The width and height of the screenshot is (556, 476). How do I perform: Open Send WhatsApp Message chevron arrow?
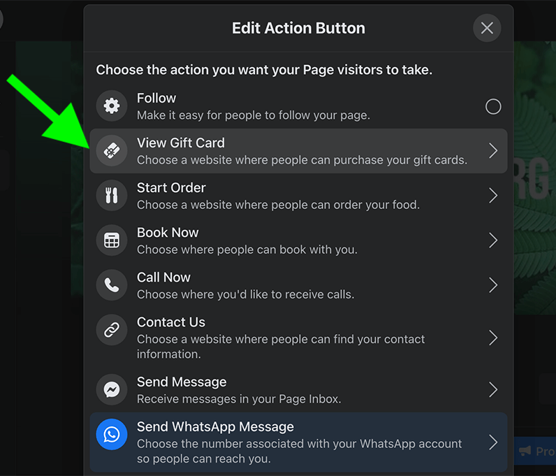pos(493,442)
